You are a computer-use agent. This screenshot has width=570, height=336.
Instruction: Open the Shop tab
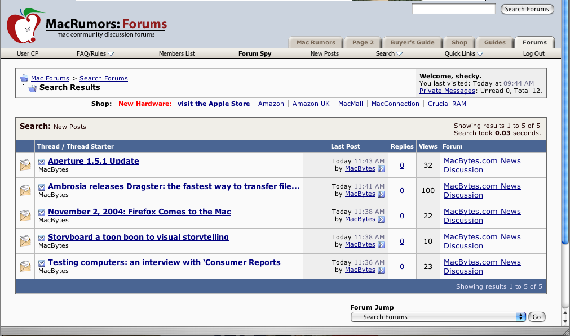[x=459, y=42]
